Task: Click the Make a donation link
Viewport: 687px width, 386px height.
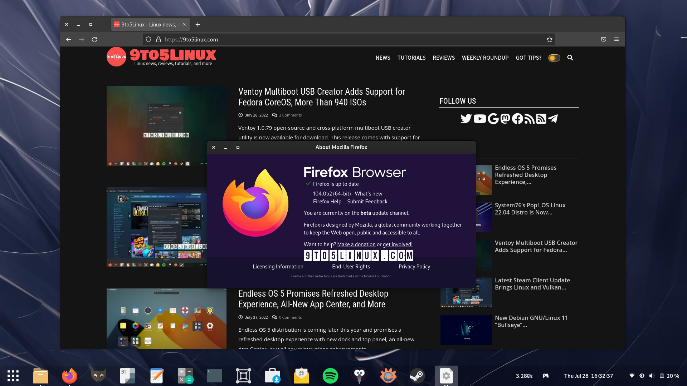Action: 356,244
